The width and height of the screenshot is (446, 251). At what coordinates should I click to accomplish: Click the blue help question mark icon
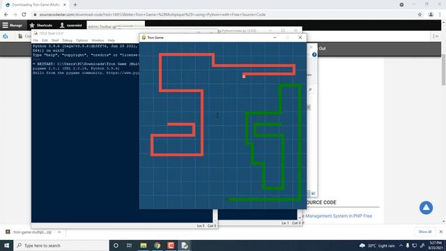[314, 54]
